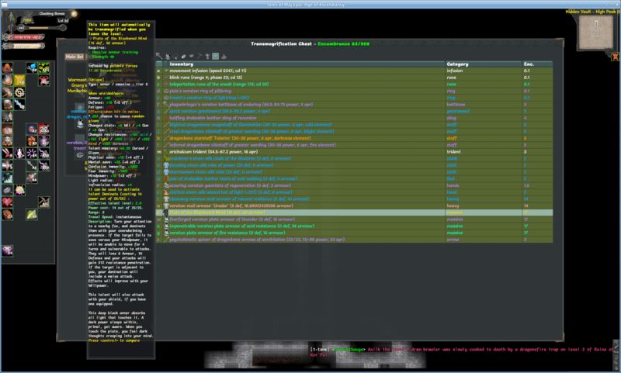Use the green leaf talent icon

(x=32, y=214)
